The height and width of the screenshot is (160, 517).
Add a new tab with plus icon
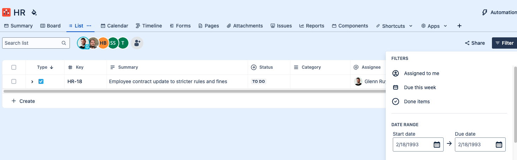click(x=459, y=26)
